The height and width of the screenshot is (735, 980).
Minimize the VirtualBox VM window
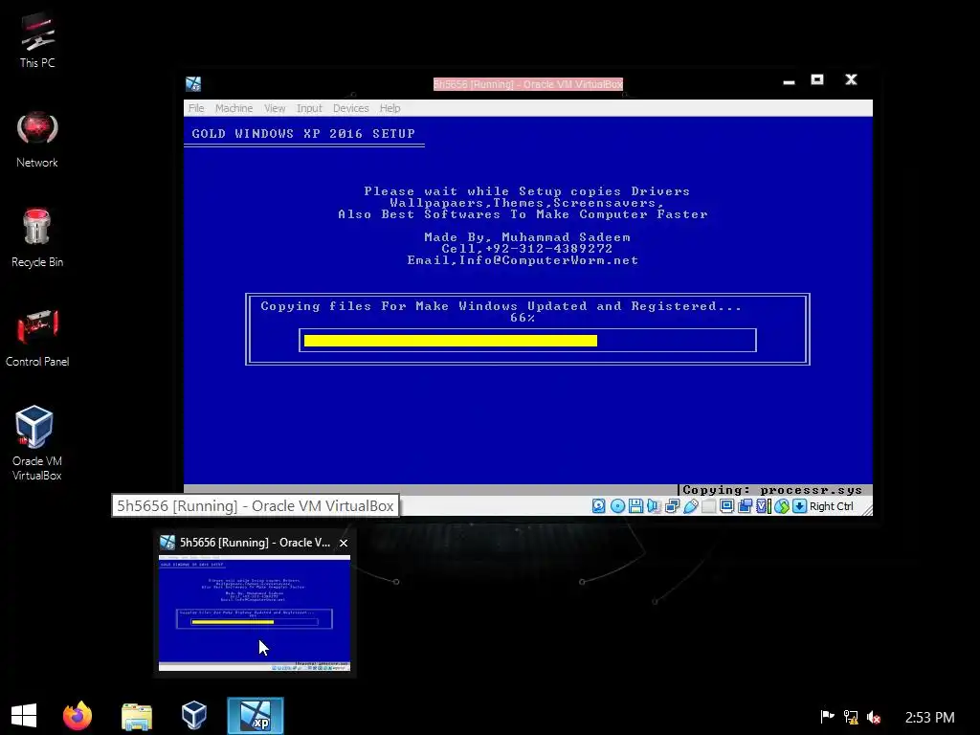click(x=789, y=80)
